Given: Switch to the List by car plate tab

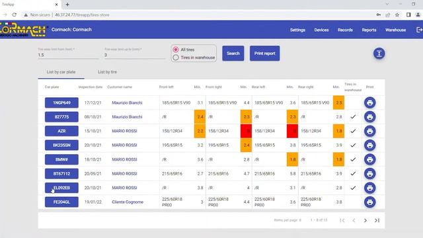Looking at the screenshot, I should click(61, 72).
